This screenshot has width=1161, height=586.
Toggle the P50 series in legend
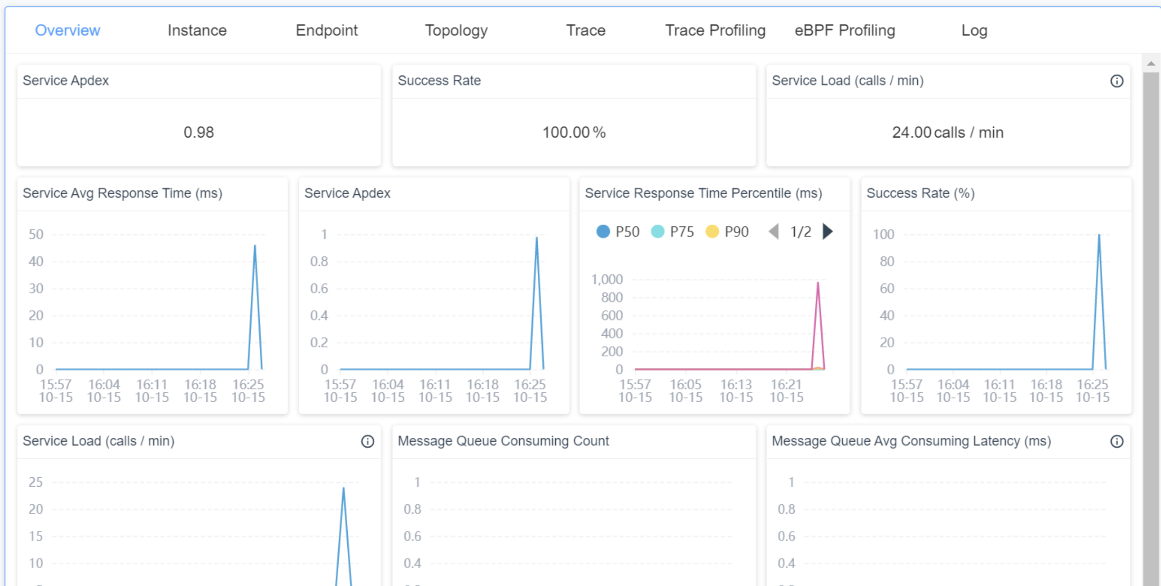point(618,232)
